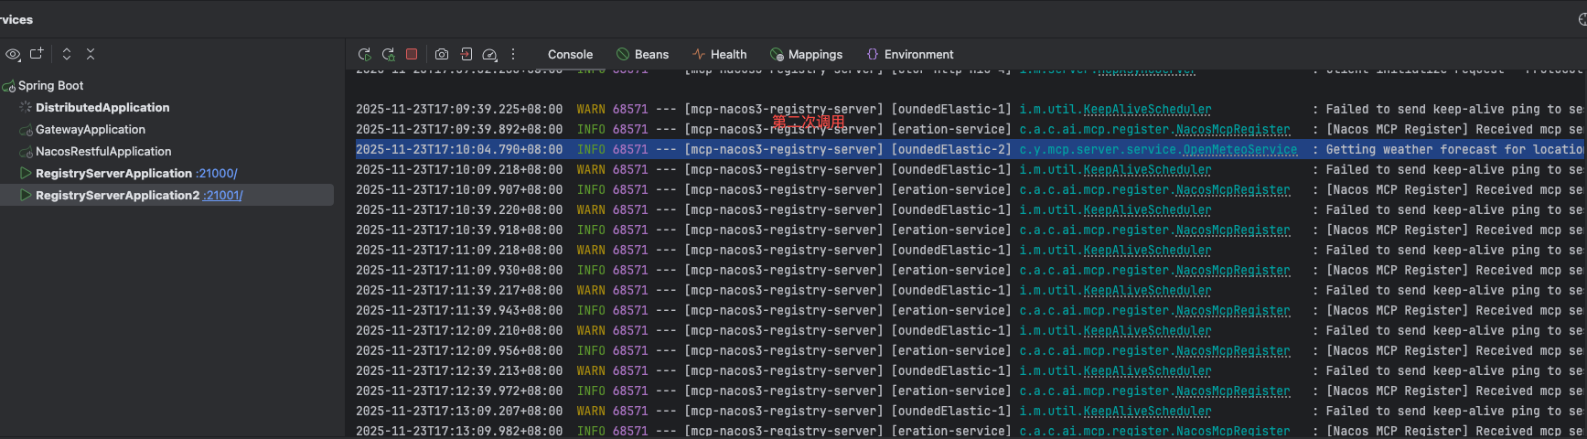Click the Add Service icon

click(37, 54)
